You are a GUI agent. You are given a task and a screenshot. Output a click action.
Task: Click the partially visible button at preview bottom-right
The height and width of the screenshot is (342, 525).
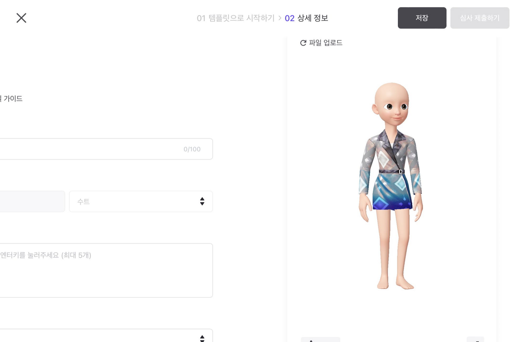pos(475,340)
